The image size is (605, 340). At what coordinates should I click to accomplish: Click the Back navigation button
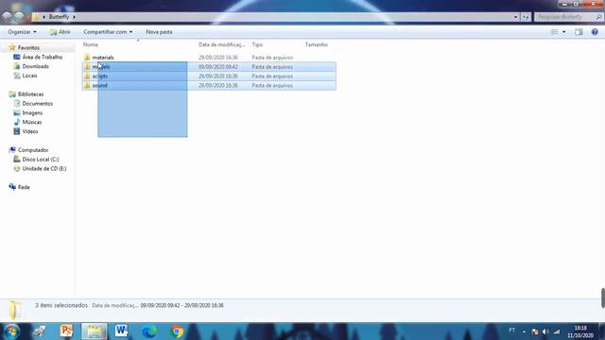tap(8, 17)
